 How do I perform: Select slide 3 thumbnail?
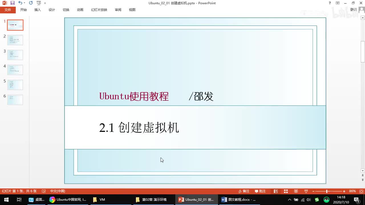tap(15, 55)
